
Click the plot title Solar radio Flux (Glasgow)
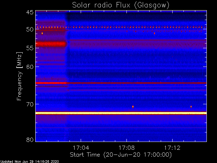coord(121,5)
